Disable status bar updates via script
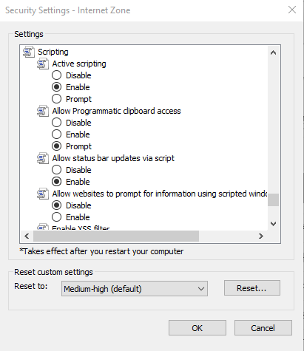The height and width of the screenshot is (351, 304). pyautogui.click(x=56, y=170)
